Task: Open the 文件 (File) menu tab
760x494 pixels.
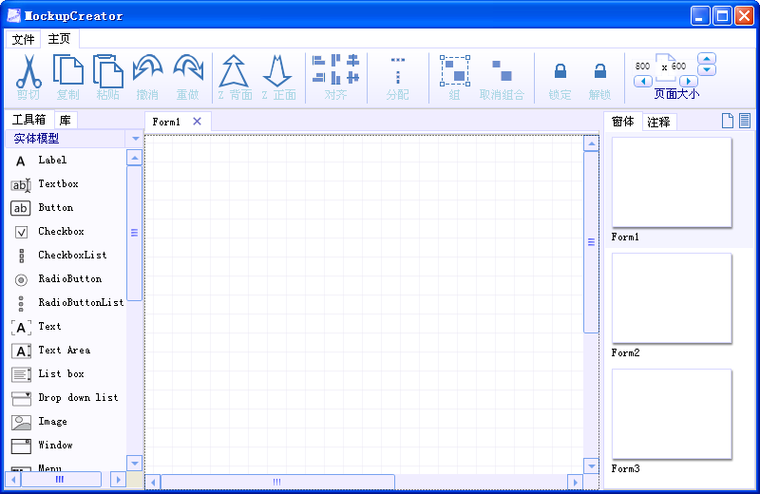Action: click(x=23, y=39)
